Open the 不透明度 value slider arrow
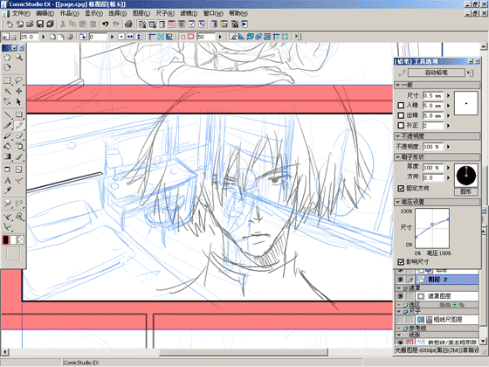Screen dimensions: 489x367 (448, 147)
